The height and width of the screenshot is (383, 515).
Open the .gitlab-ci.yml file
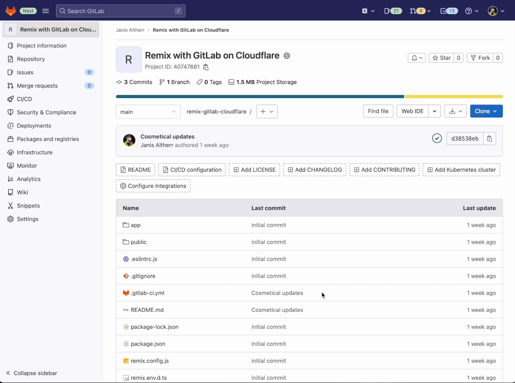148,293
